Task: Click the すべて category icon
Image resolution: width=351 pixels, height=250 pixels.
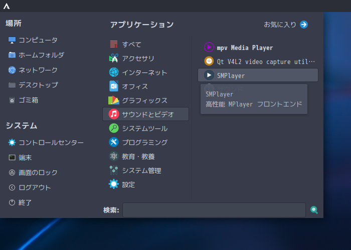Action: (x=114, y=44)
